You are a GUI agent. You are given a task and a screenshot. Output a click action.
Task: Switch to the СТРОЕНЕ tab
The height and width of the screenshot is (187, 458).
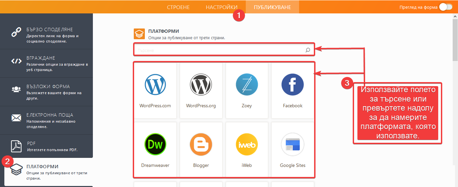click(x=178, y=7)
